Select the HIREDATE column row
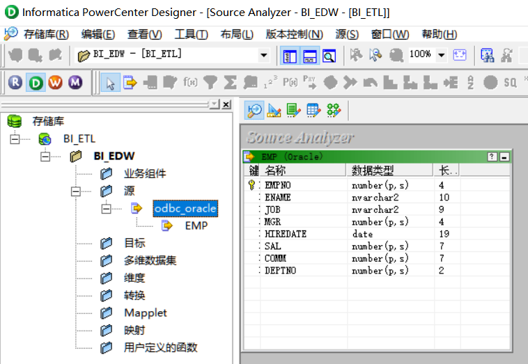528x364 pixels. coord(377,234)
